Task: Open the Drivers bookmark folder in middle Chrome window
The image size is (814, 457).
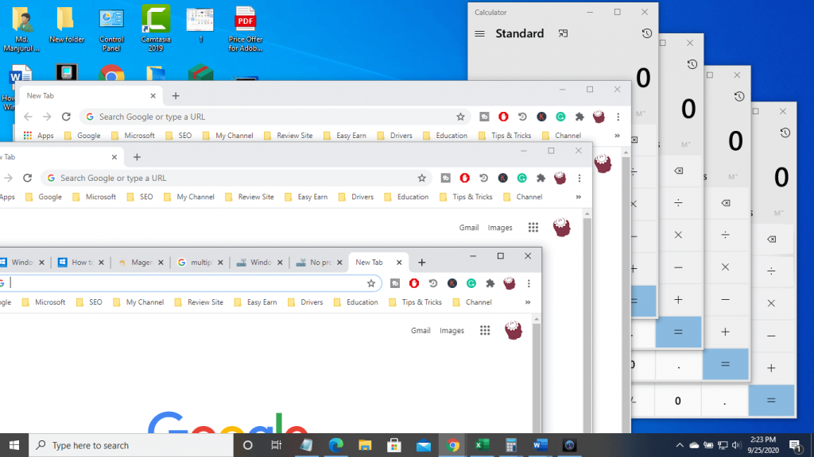Action: (356, 197)
